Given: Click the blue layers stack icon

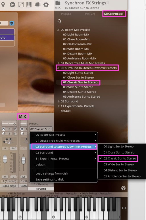Looking at the screenshot, I should [x=12, y=23].
